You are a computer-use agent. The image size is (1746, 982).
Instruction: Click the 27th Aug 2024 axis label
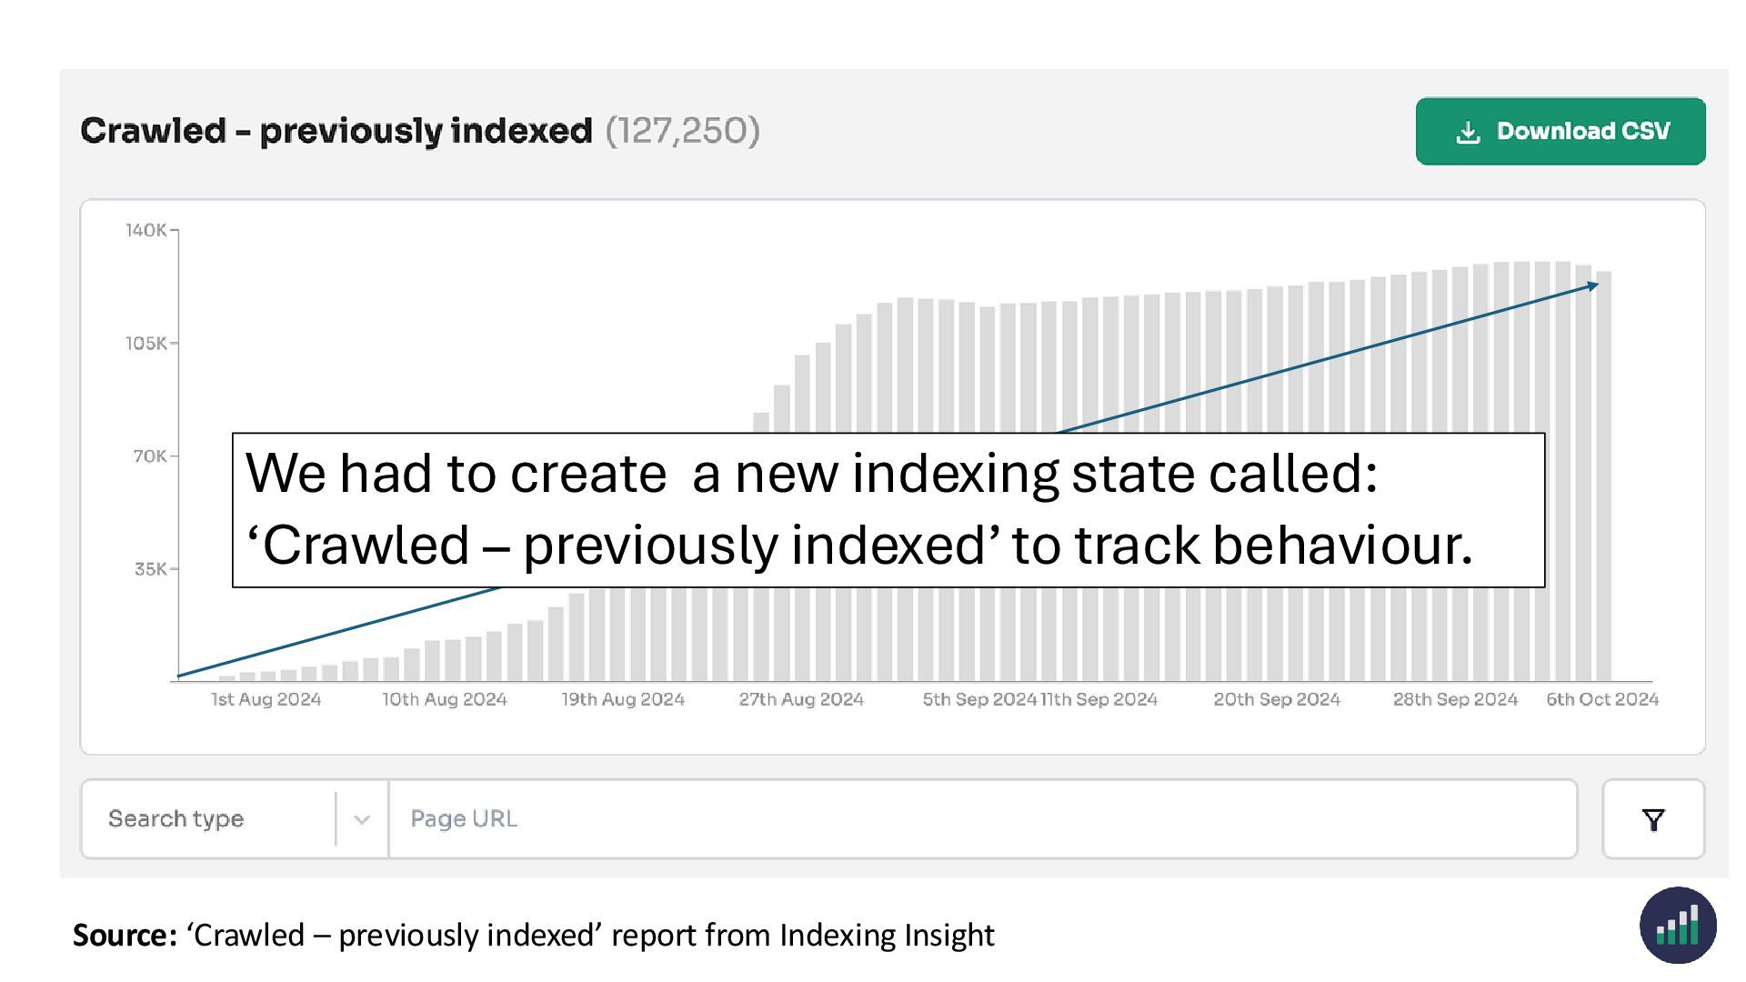coord(800,699)
